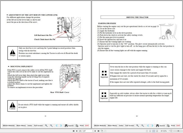Open Main Menu on right page toolbar

tap(112, 126)
